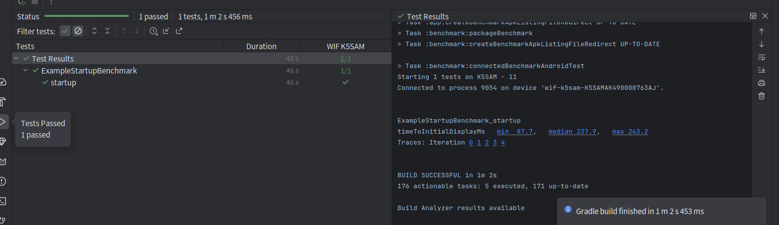The image size is (779, 225).
Task: Click the ExampleStartupBenchmark_startup console line
Action: [x=459, y=121]
